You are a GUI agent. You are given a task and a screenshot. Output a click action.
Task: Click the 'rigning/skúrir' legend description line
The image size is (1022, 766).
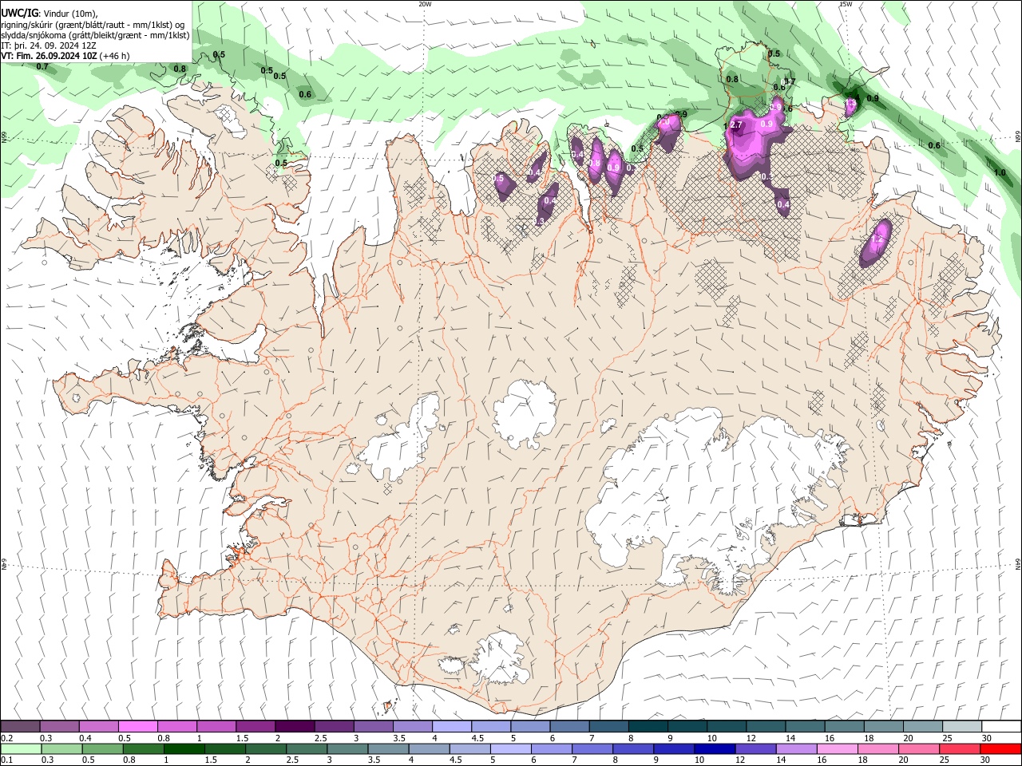tap(93, 24)
